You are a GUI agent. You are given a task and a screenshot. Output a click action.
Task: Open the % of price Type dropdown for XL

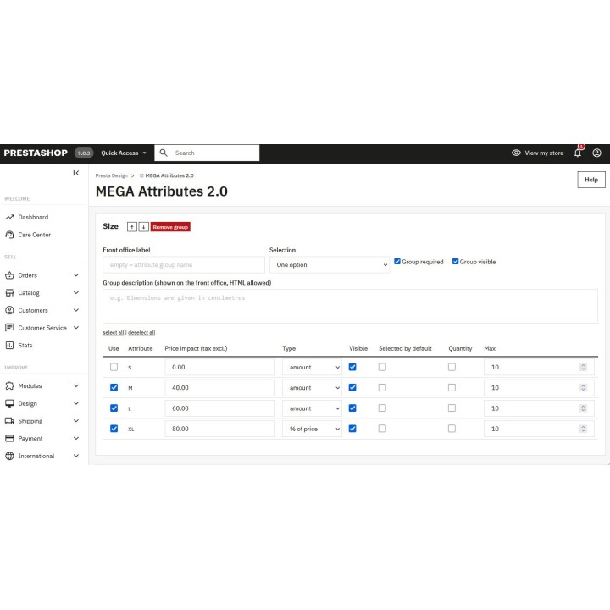point(312,429)
